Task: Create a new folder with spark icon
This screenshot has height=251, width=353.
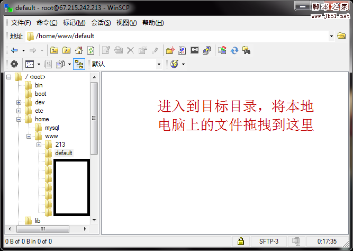Action: 170,50
